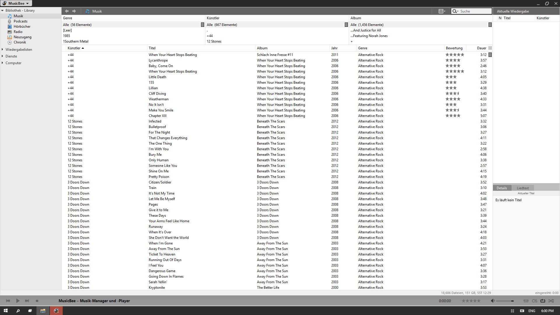Click MusicBee taskbar icon
The height and width of the screenshot is (315, 560).
click(x=56, y=311)
